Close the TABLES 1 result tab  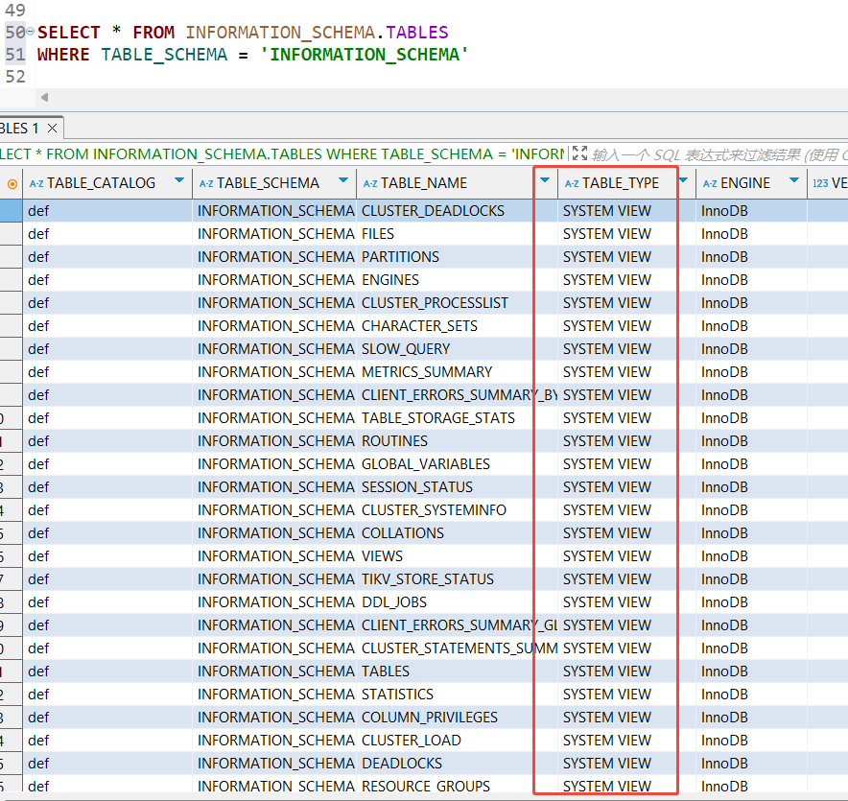[52, 129]
